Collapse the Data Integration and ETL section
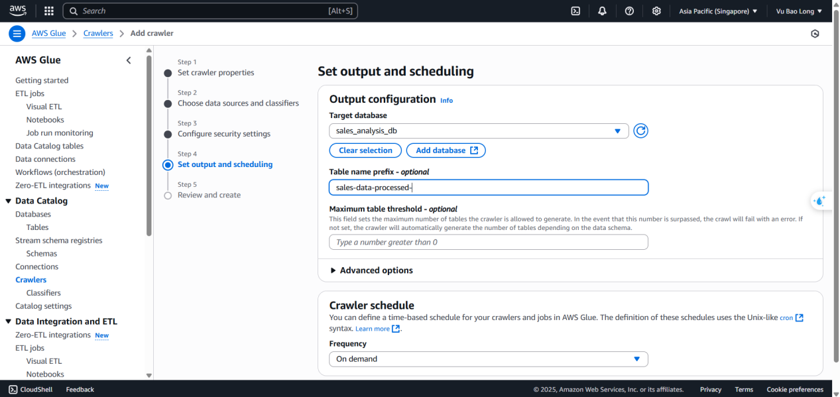The height and width of the screenshot is (397, 840). click(9, 321)
